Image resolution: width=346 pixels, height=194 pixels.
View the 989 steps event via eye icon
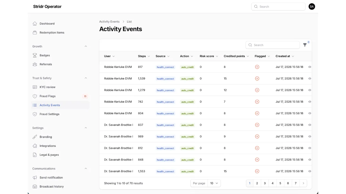310,136
